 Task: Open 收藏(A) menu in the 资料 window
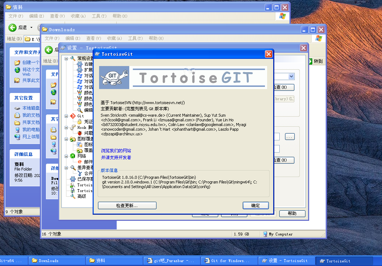[x=78, y=16]
